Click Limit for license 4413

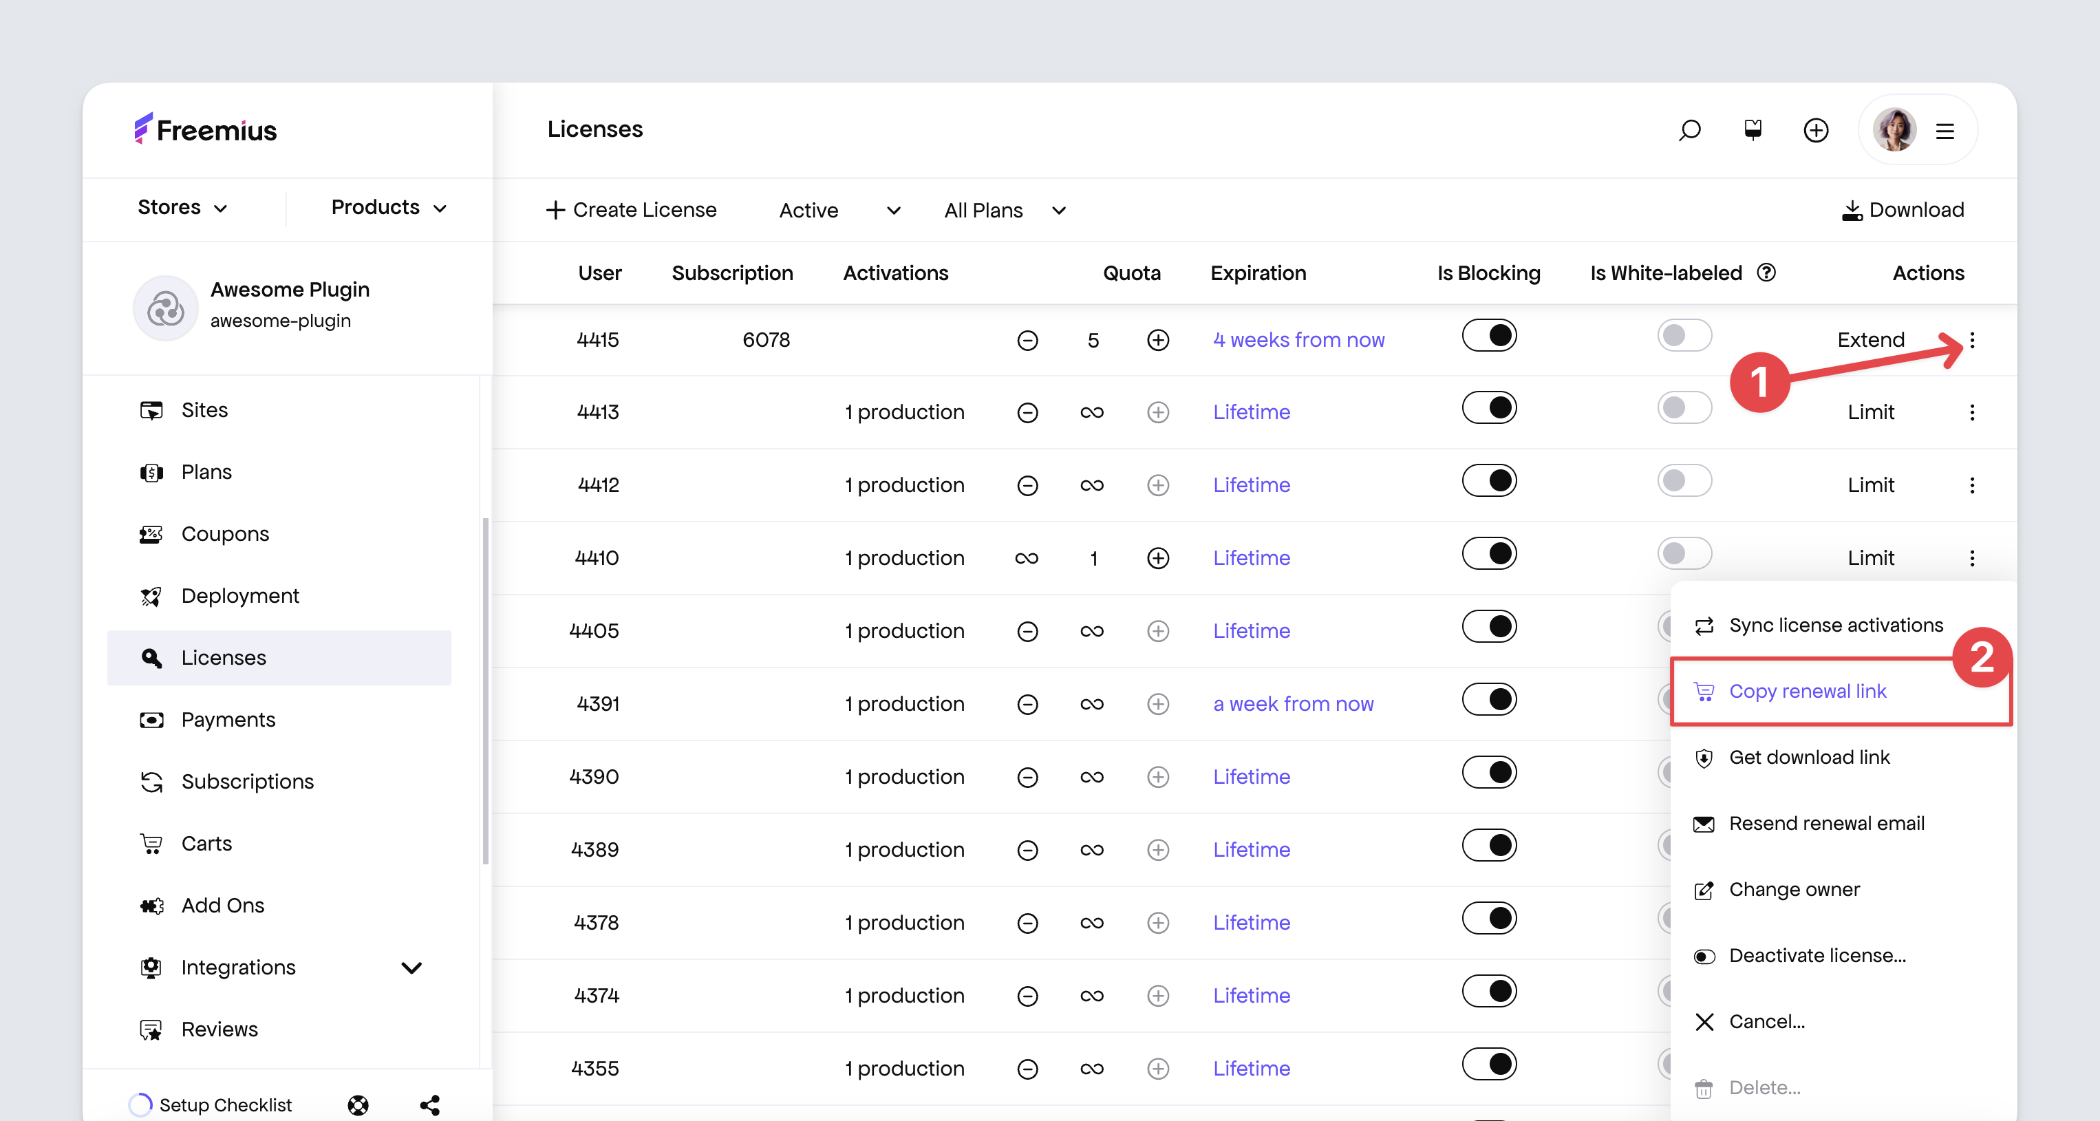click(x=1871, y=412)
